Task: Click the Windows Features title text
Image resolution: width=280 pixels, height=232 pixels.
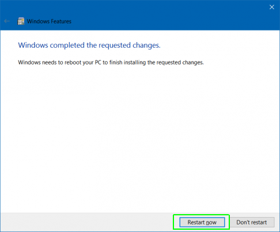Action: (x=49, y=21)
